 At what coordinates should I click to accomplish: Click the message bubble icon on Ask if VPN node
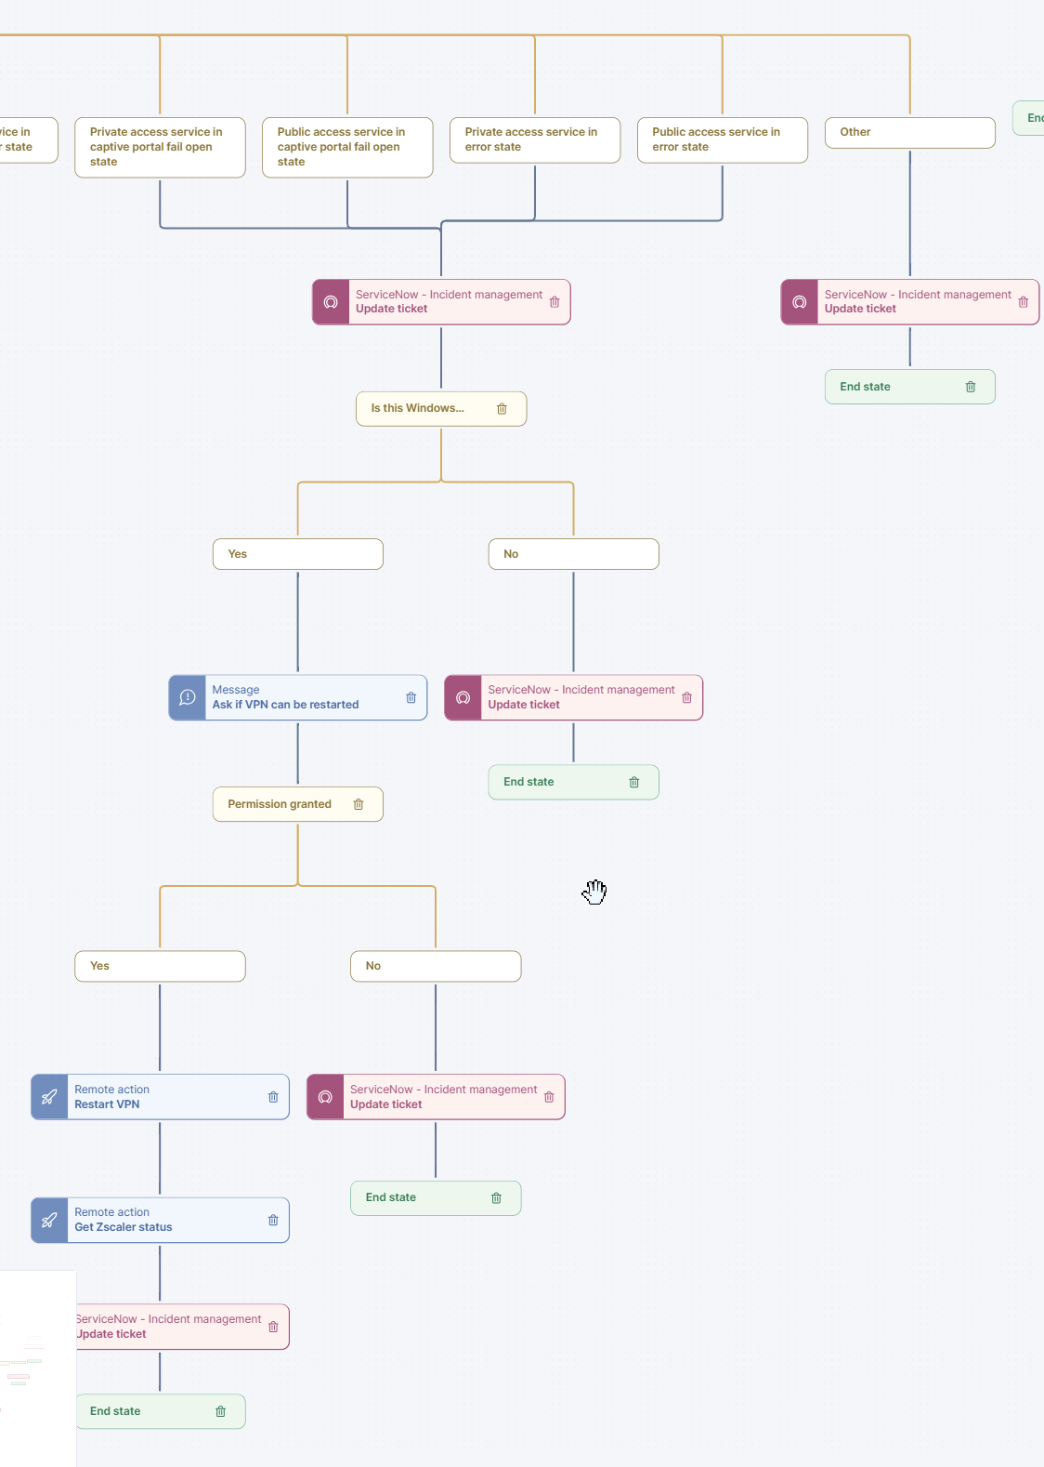click(188, 697)
